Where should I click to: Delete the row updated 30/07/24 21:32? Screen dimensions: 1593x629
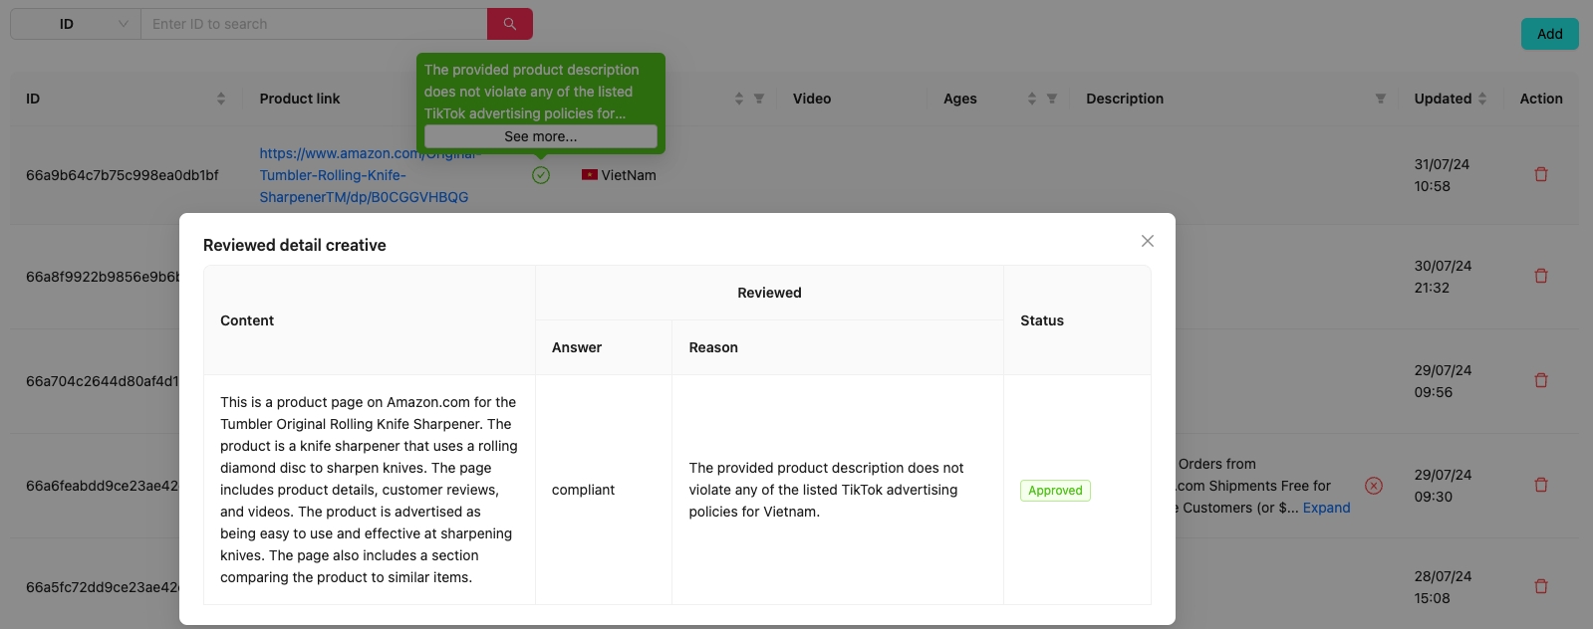coord(1540,277)
